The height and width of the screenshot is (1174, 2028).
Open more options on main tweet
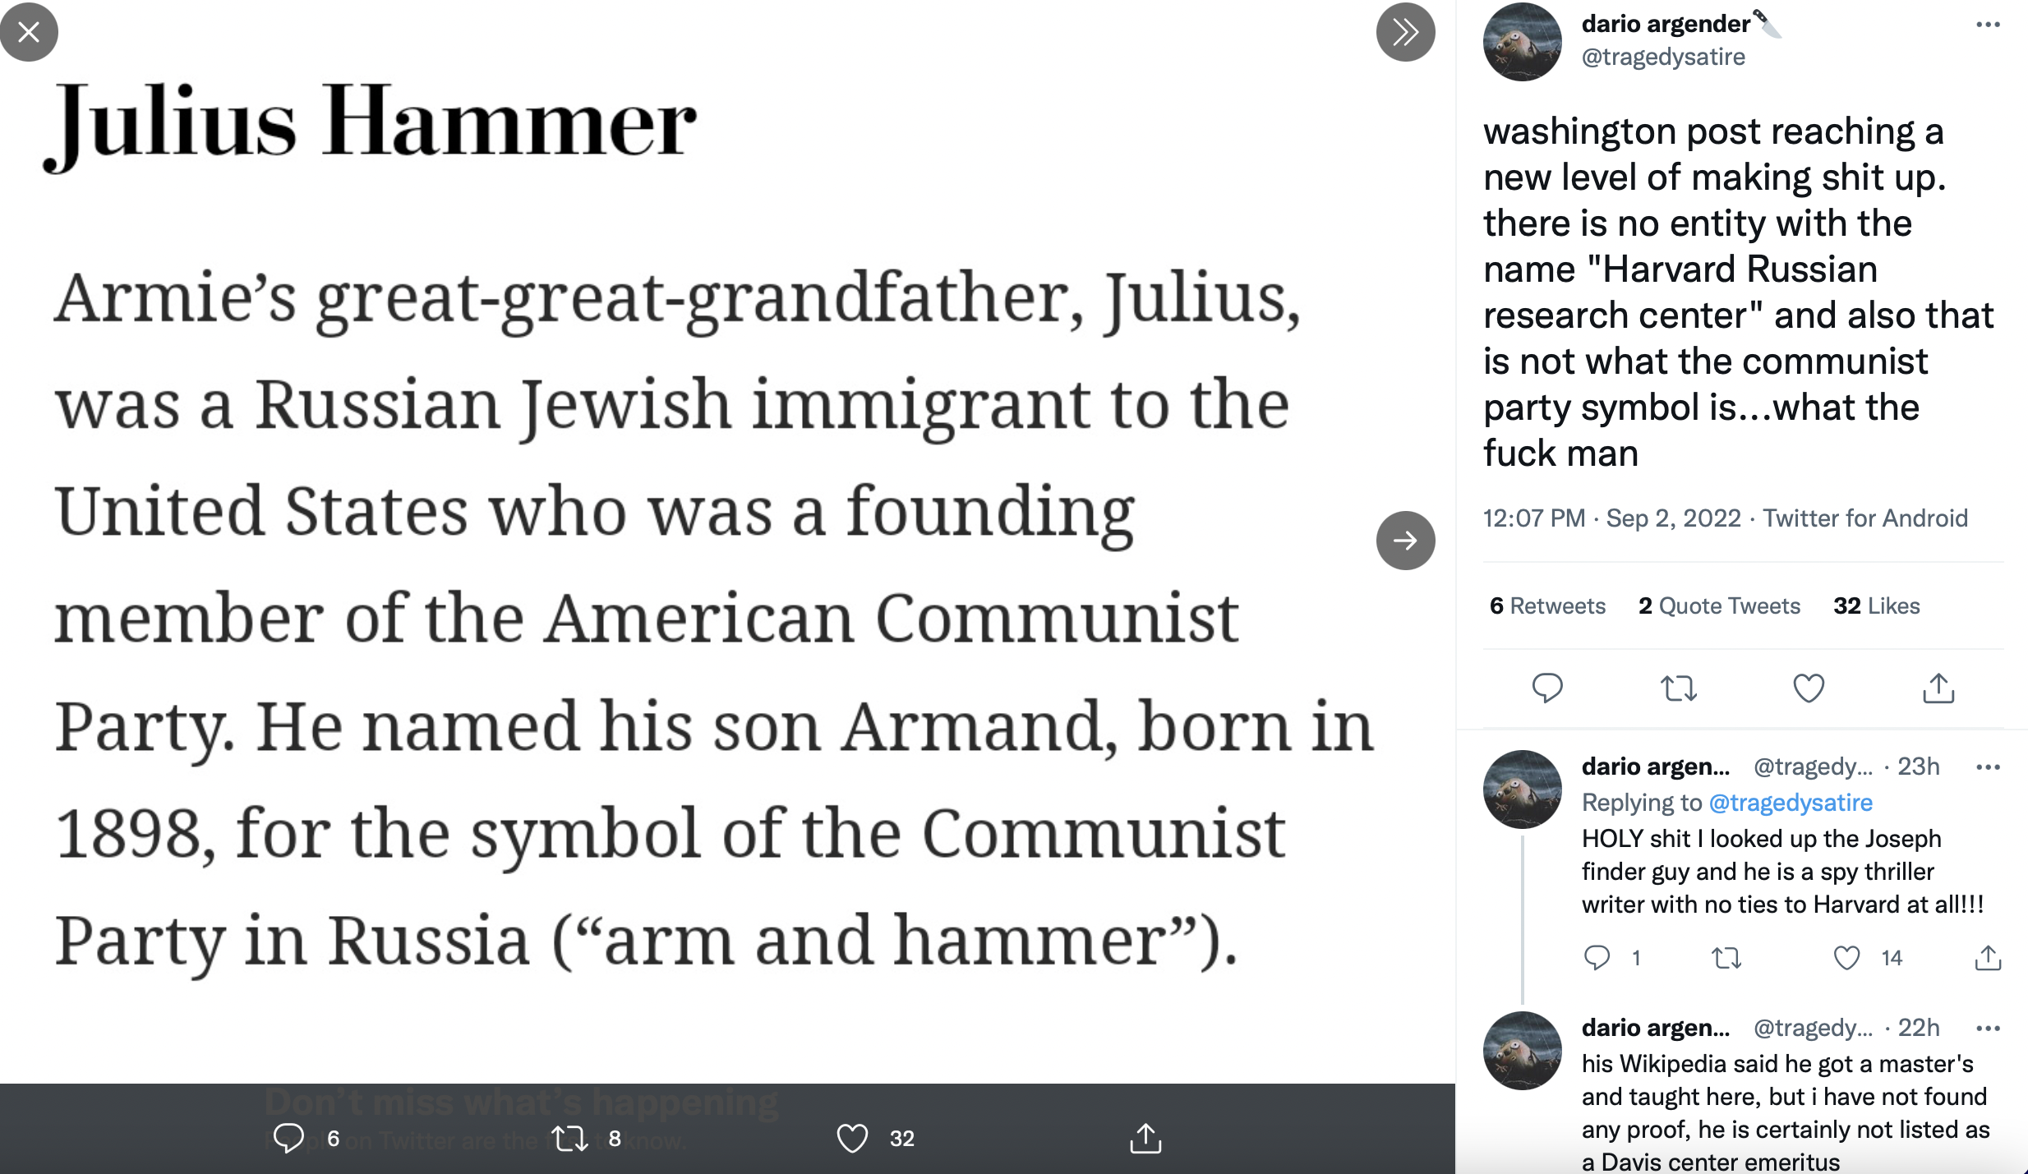click(1988, 25)
